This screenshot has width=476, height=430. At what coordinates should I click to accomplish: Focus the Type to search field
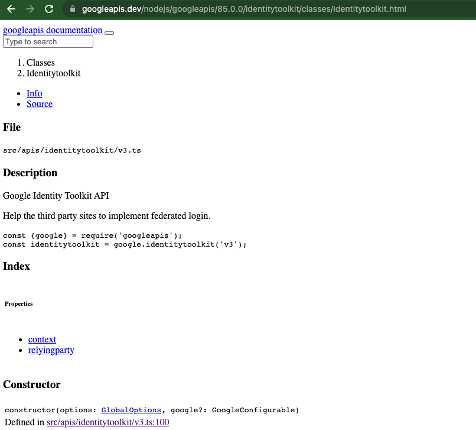click(x=48, y=41)
